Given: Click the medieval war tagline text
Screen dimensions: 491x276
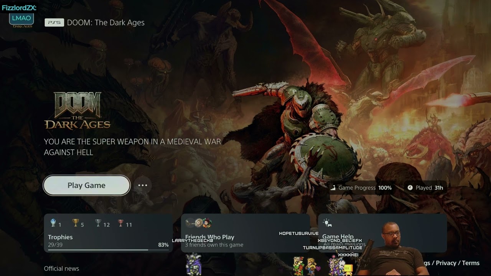Looking at the screenshot, I should click(x=132, y=147).
